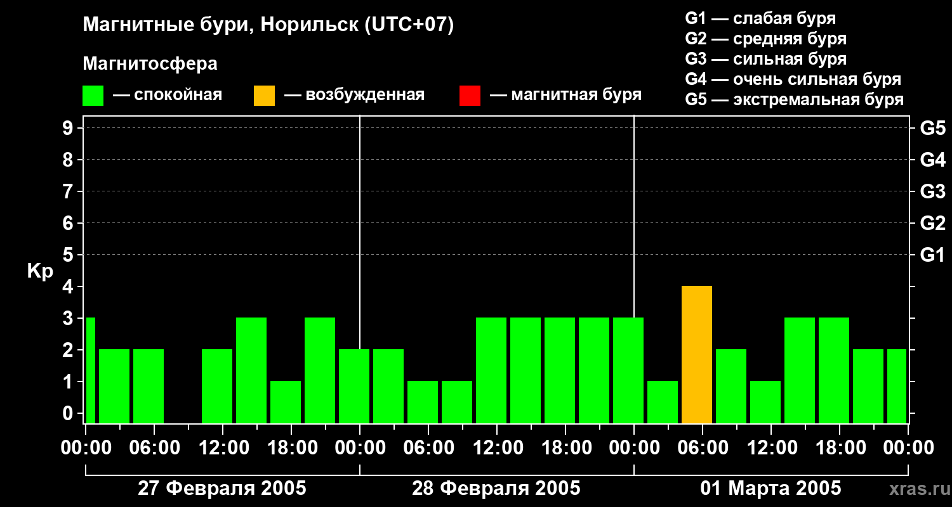Click the line "G4 — очень сильная буря"
The image size is (952, 507).
click(793, 79)
